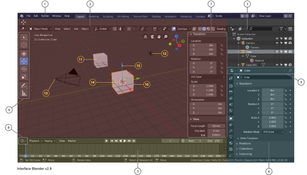
Task: Expand the Delta Transform panel
Action: tap(248, 138)
